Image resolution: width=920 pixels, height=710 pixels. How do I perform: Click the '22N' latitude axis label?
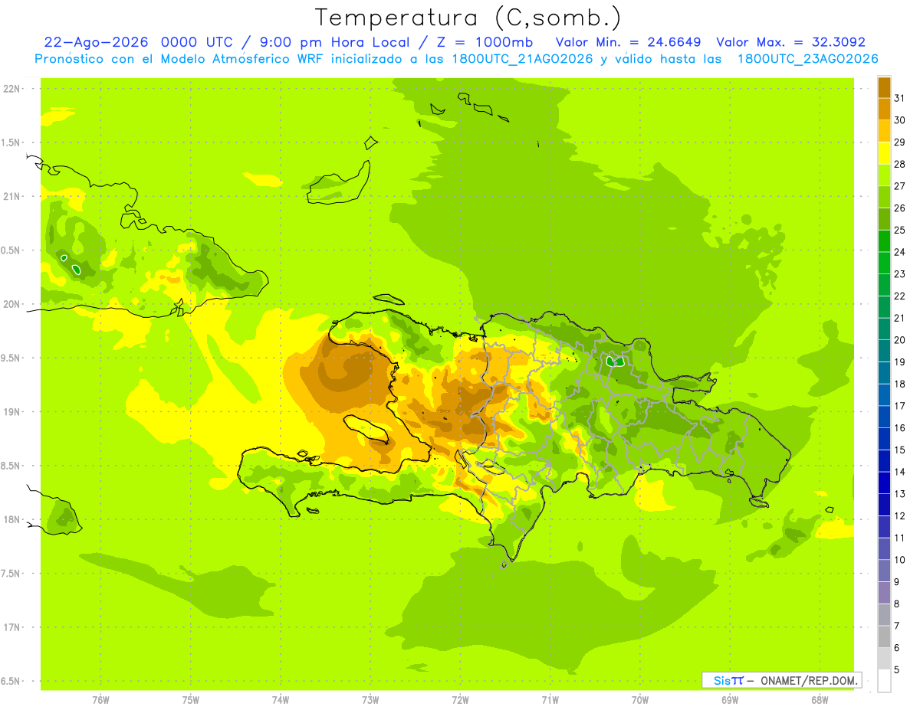tap(12, 89)
